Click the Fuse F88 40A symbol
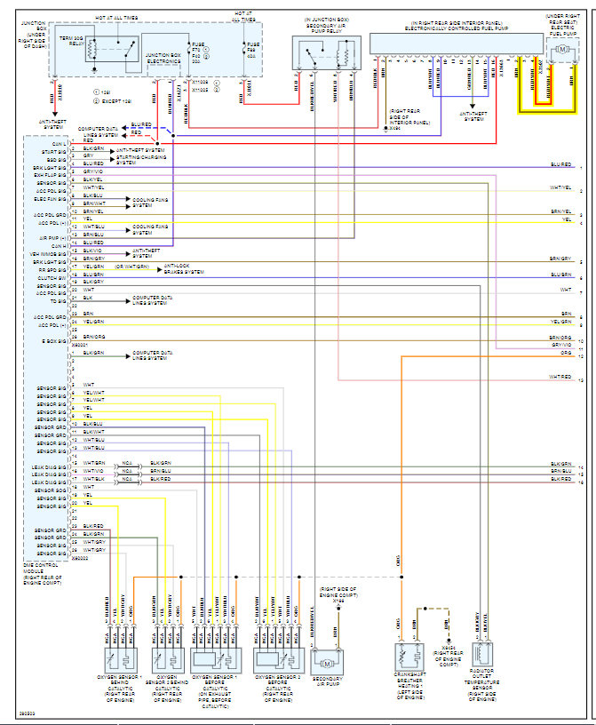 click(244, 49)
